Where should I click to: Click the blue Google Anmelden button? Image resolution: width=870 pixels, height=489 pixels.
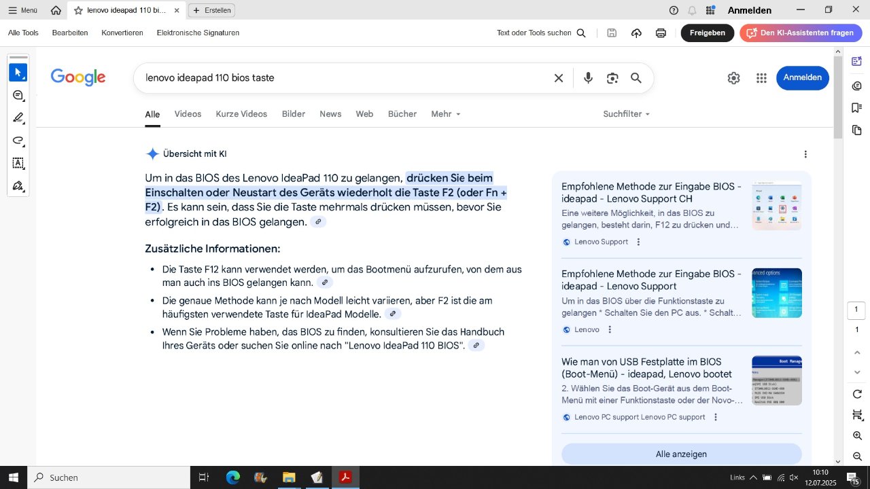tap(803, 77)
